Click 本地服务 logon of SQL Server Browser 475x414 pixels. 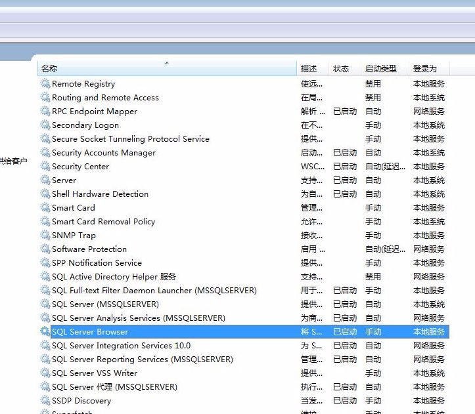[428, 332]
